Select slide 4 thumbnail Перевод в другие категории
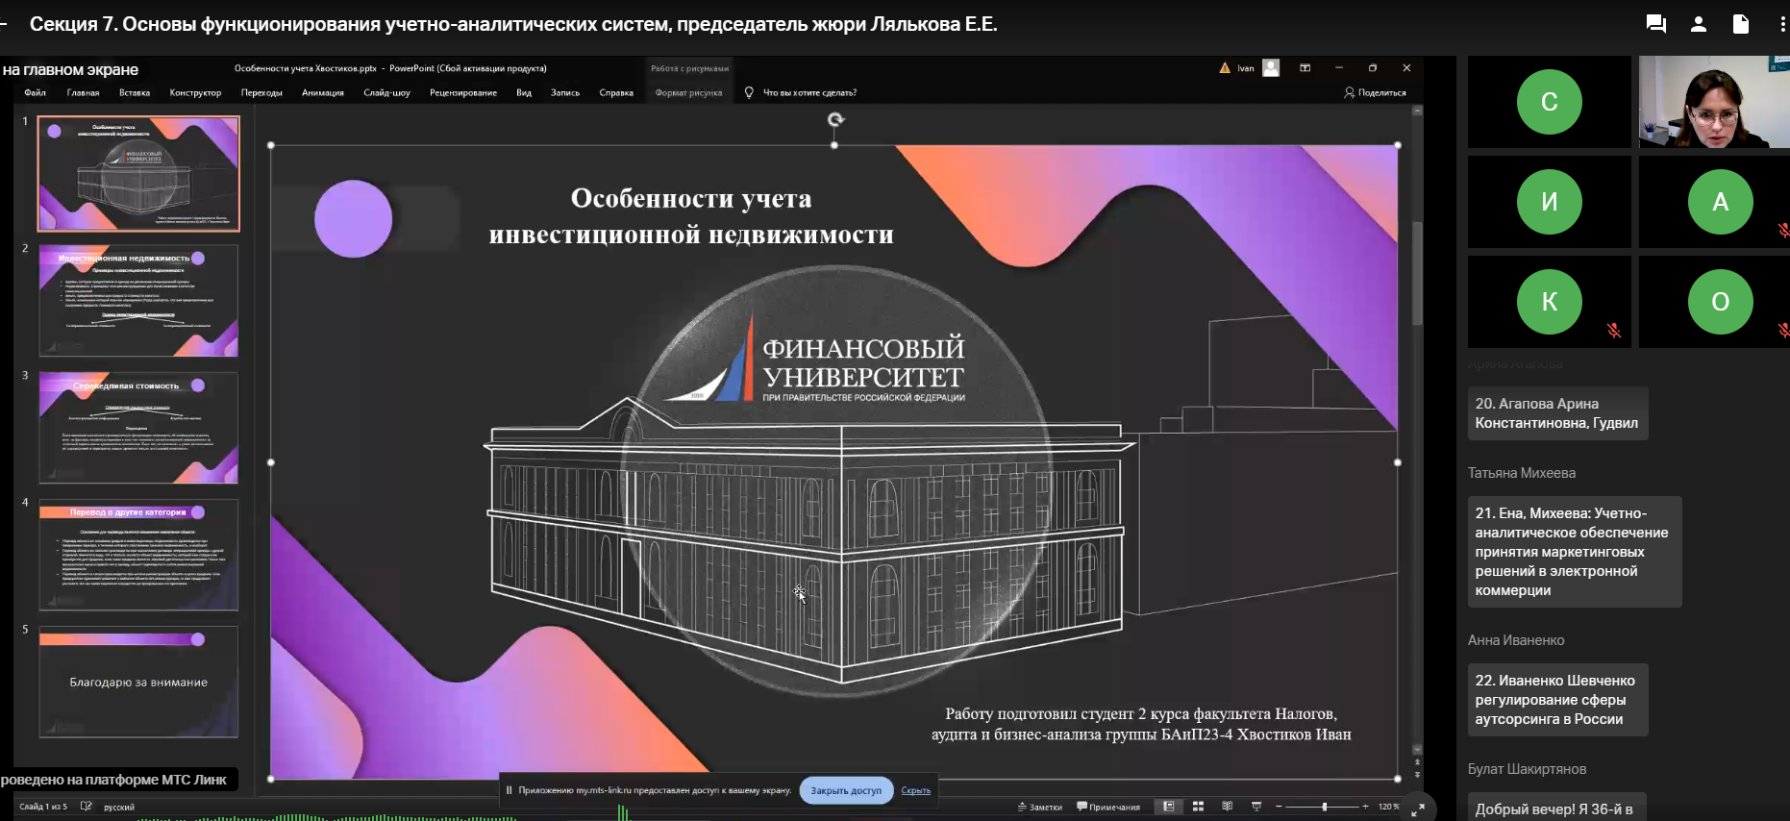1790x821 pixels. click(x=138, y=555)
